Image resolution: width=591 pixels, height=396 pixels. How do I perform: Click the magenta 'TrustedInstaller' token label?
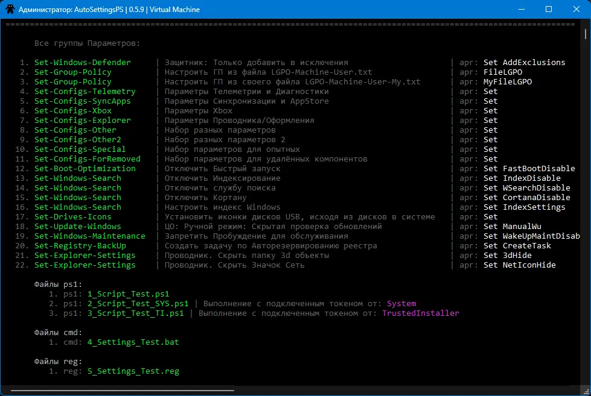click(x=421, y=313)
